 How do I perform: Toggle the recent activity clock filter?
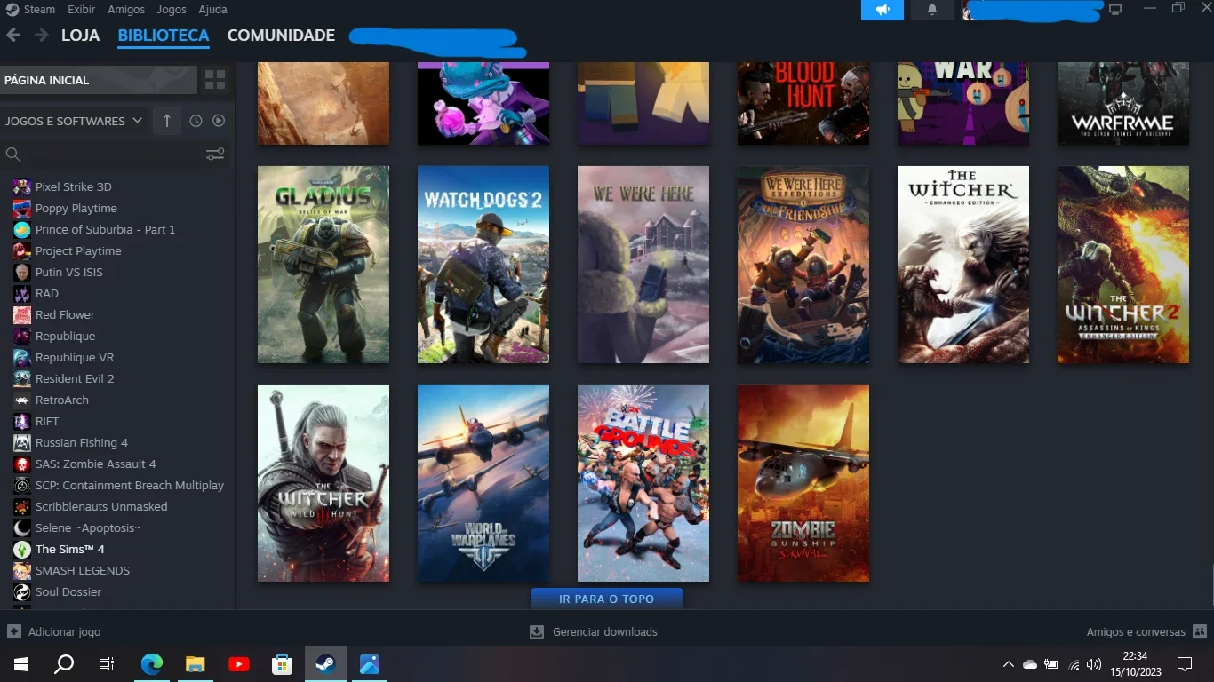click(x=196, y=121)
